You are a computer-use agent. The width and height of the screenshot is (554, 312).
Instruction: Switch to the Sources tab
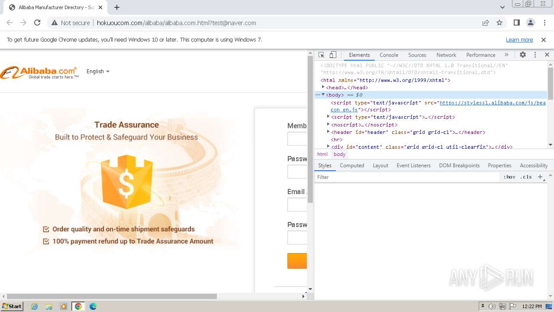417,55
